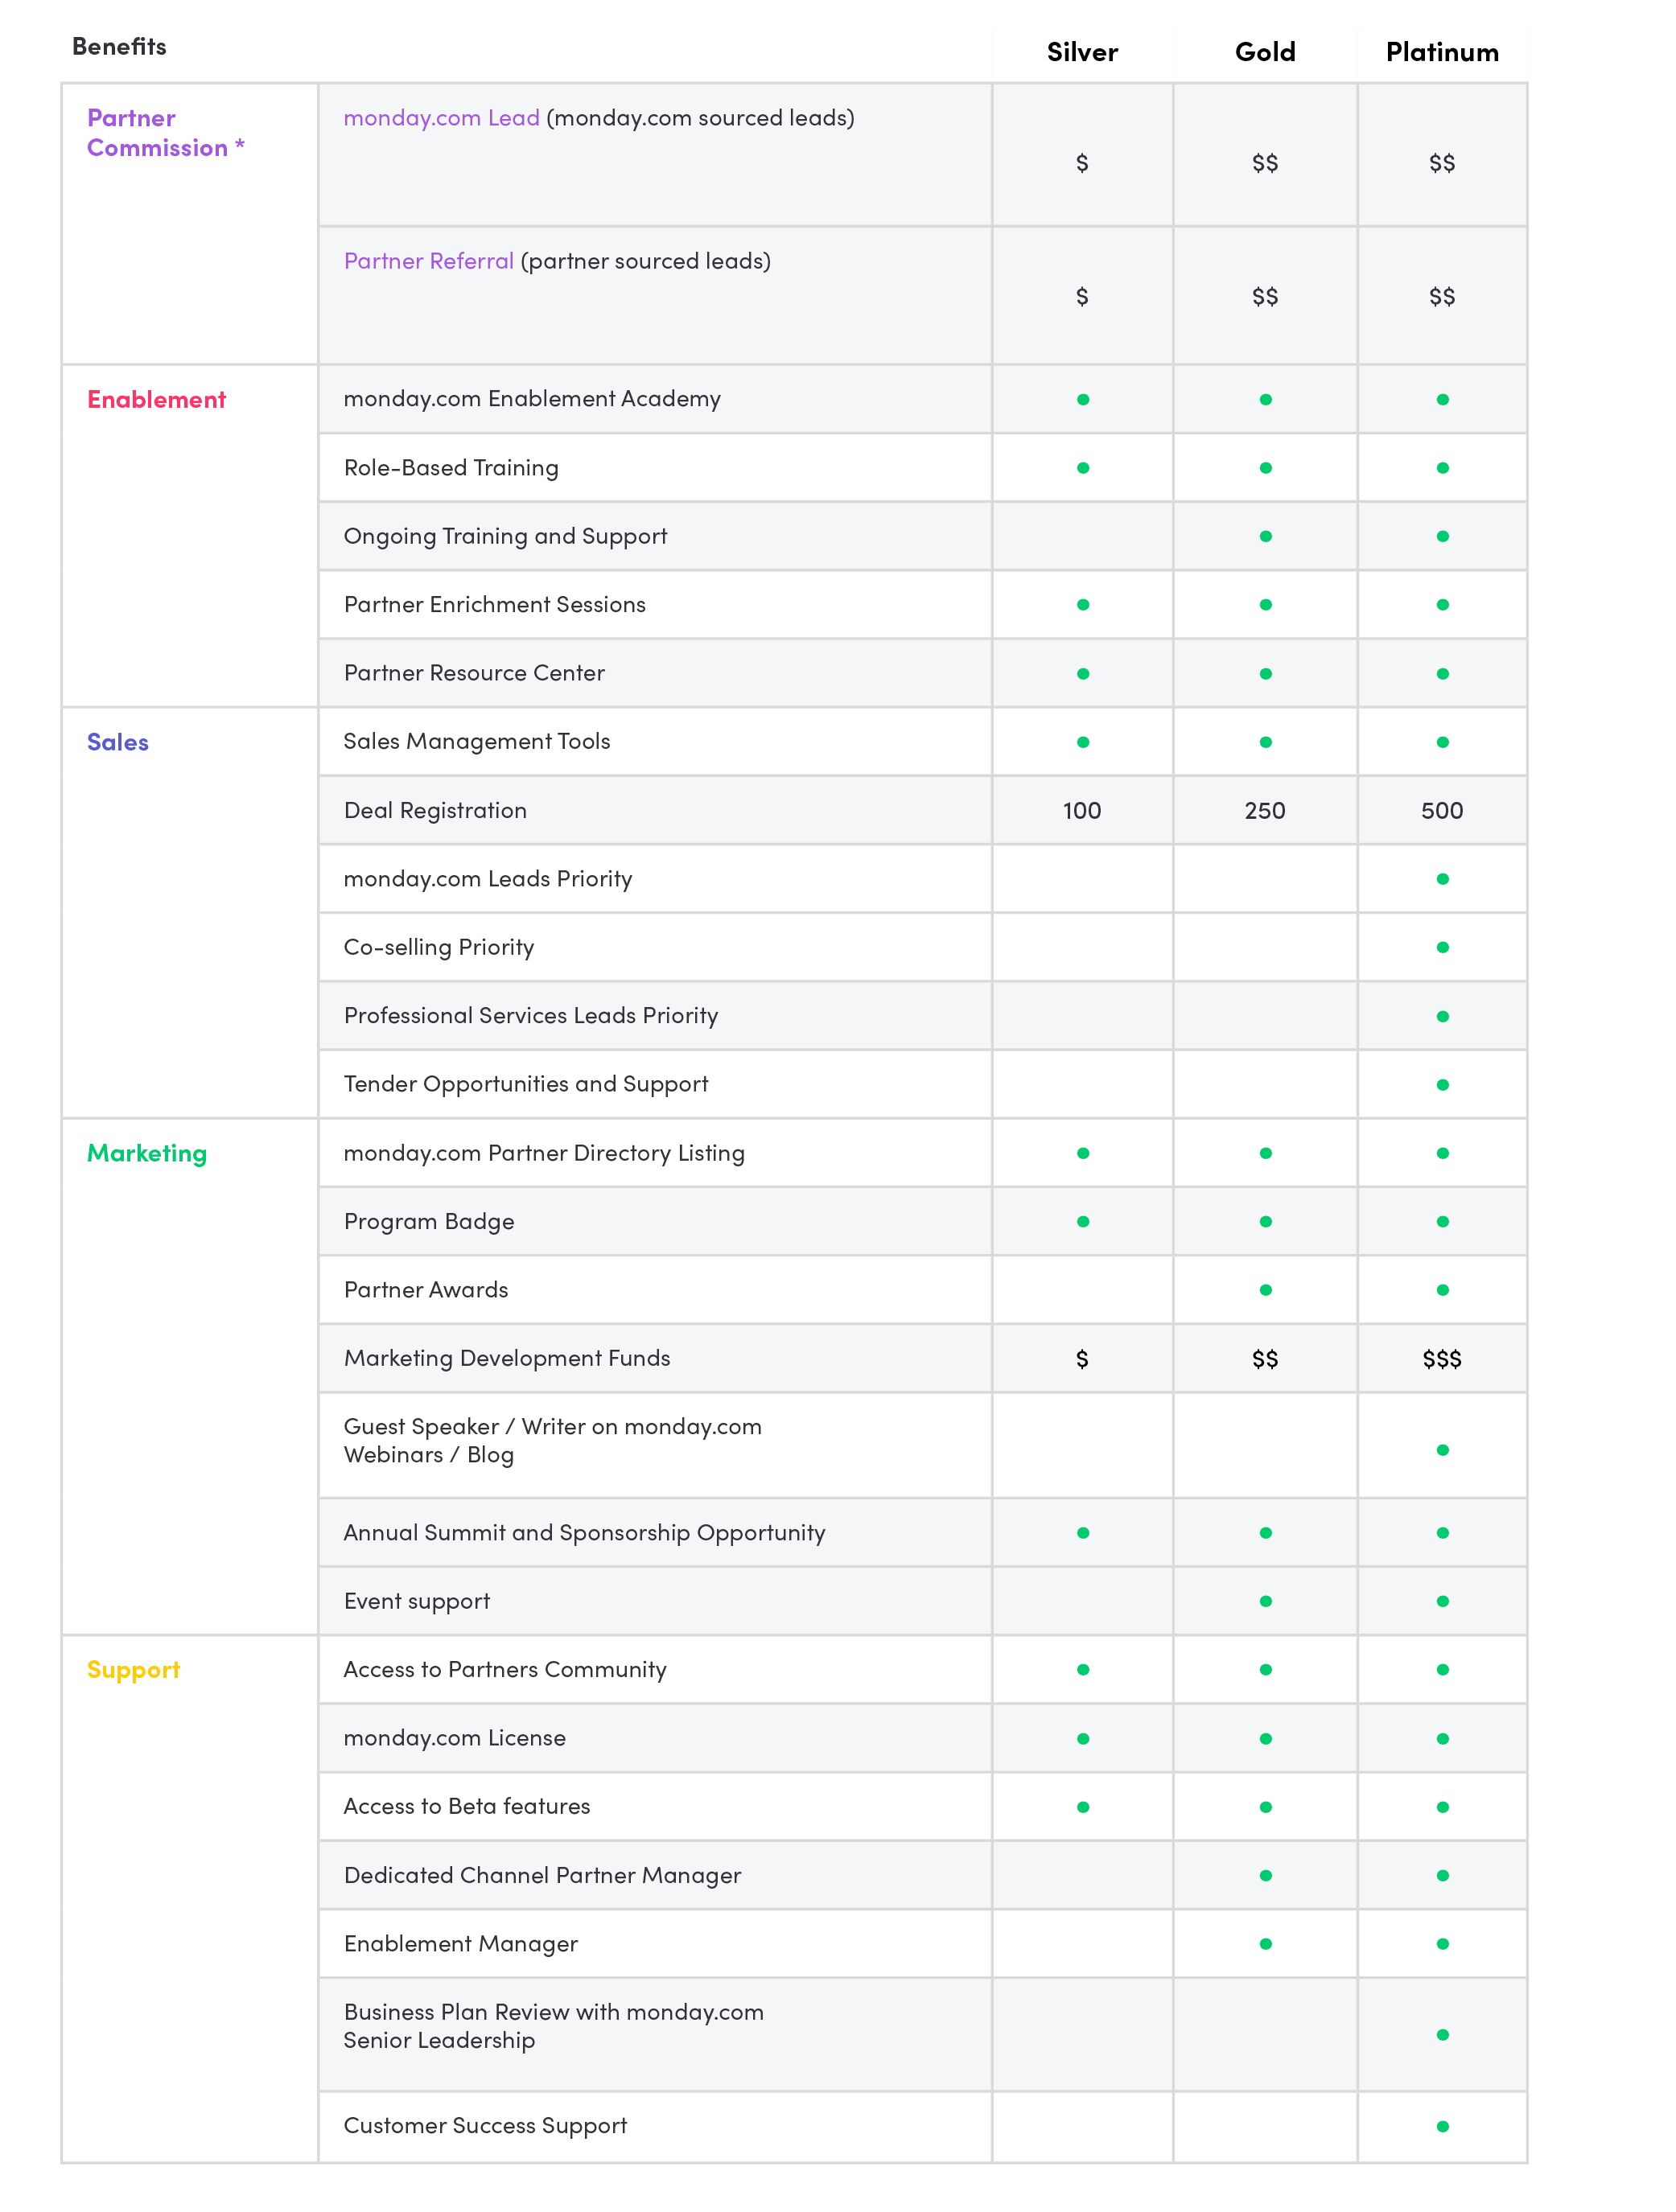Click green dot for Role-Based Training Silver
The height and width of the screenshot is (2212, 1676).
tap(1083, 468)
